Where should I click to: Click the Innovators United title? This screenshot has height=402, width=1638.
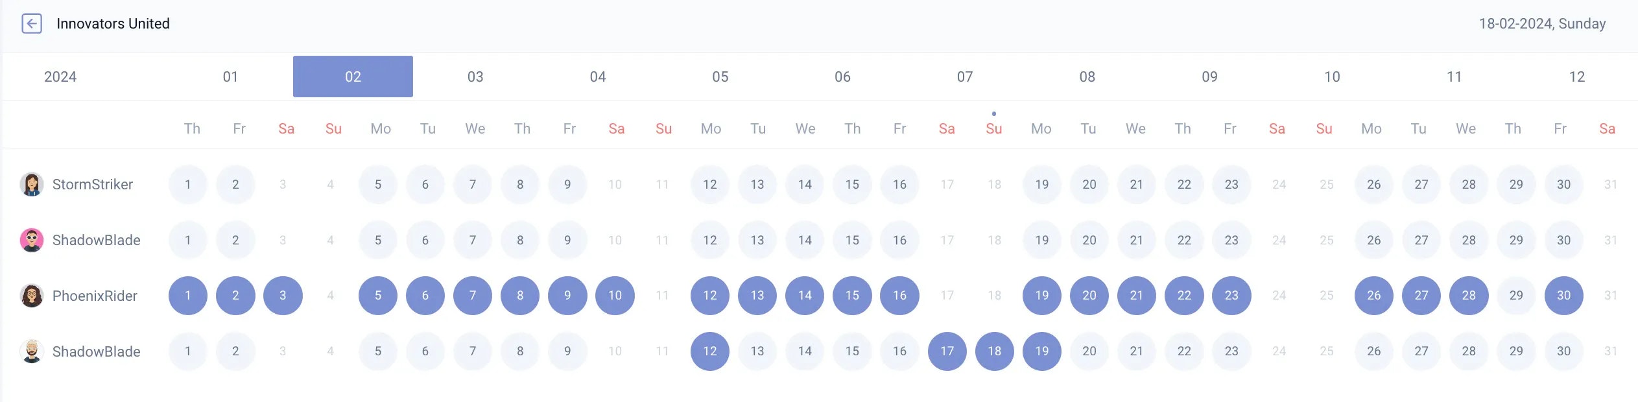(113, 23)
